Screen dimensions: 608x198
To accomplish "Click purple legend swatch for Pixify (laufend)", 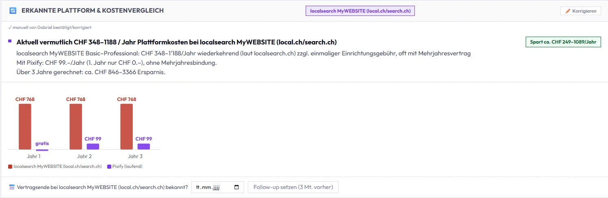I will [109, 166].
